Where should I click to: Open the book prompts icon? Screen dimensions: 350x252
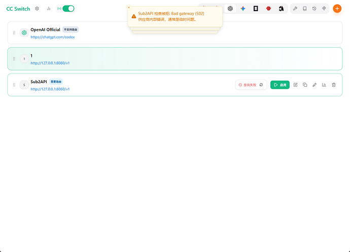pyautogui.click(x=305, y=9)
